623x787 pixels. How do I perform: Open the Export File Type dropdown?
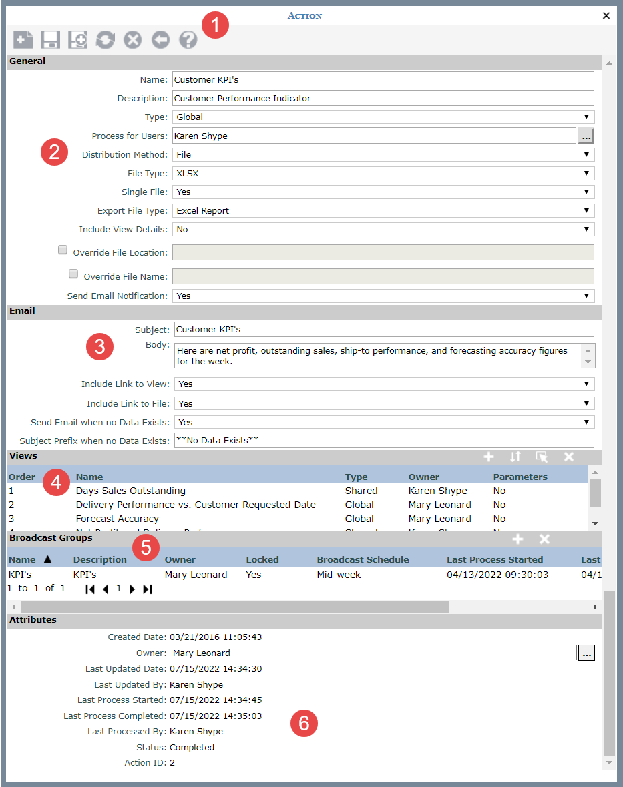click(x=383, y=211)
